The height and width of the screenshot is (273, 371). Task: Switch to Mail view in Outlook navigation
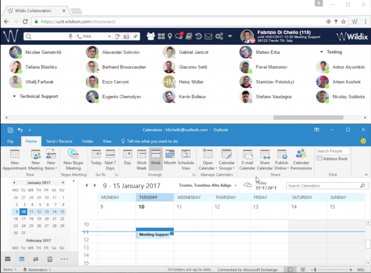[x=8, y=259]
